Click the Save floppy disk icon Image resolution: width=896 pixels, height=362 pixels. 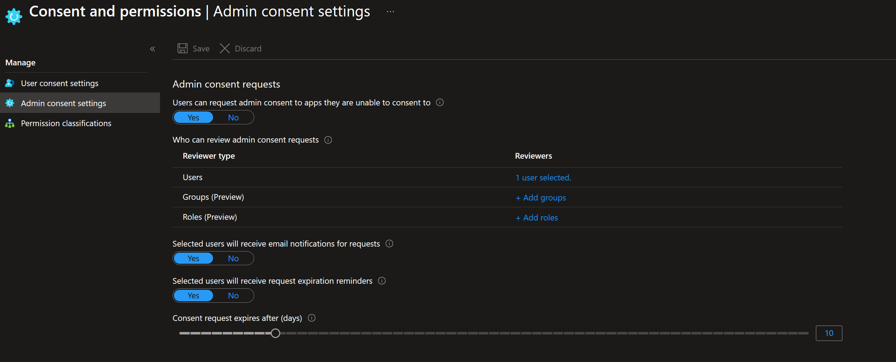click(183, 48)
